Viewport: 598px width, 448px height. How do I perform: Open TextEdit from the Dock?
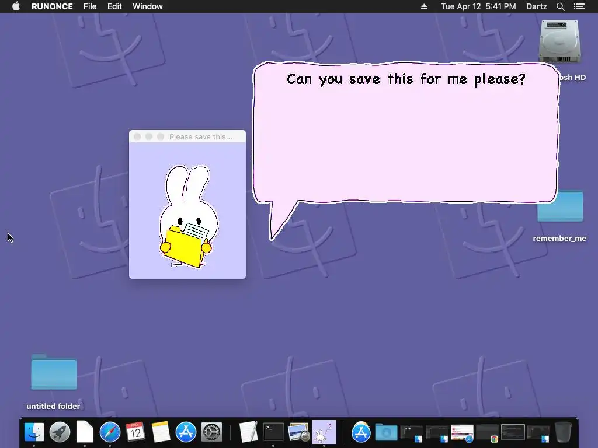[x=248, y=432]
